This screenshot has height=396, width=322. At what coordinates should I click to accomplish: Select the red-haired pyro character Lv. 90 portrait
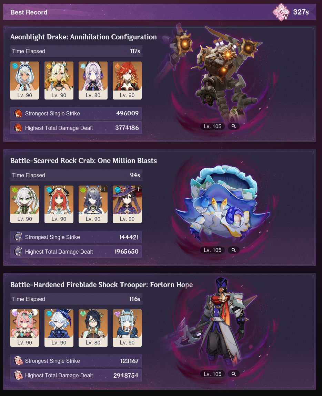point(127,80)
